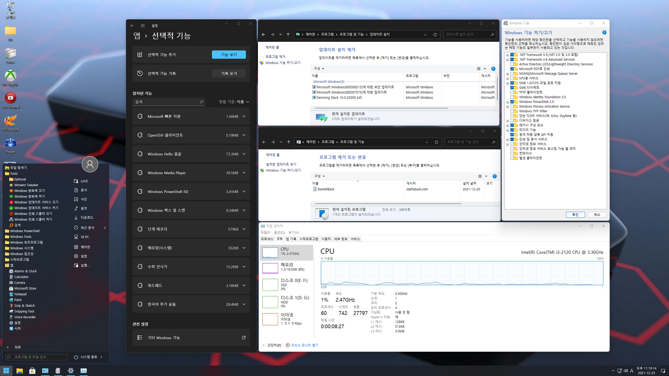The width and height of the screenshot is (669, 376).
Task: Focus 프로그램 및 파일 검색 box
Action: click(x=36, y=357)
